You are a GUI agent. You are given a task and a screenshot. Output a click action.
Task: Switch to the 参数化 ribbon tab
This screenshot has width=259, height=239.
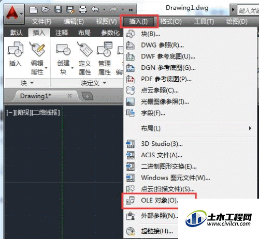(110, 33)
